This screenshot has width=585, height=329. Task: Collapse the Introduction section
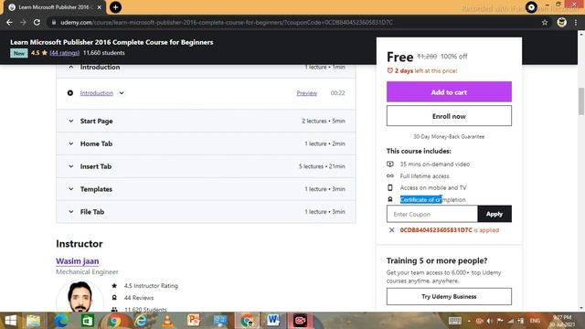click(71, 67)
